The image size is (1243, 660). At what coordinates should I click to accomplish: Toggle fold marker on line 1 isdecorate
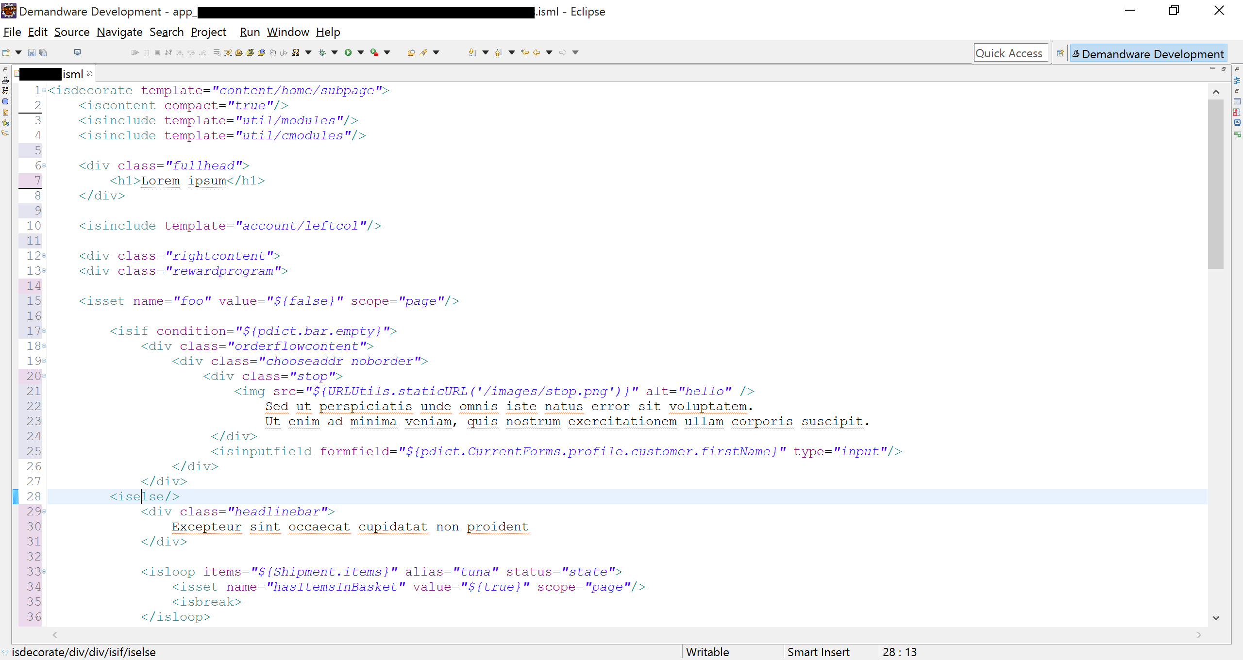44,90
